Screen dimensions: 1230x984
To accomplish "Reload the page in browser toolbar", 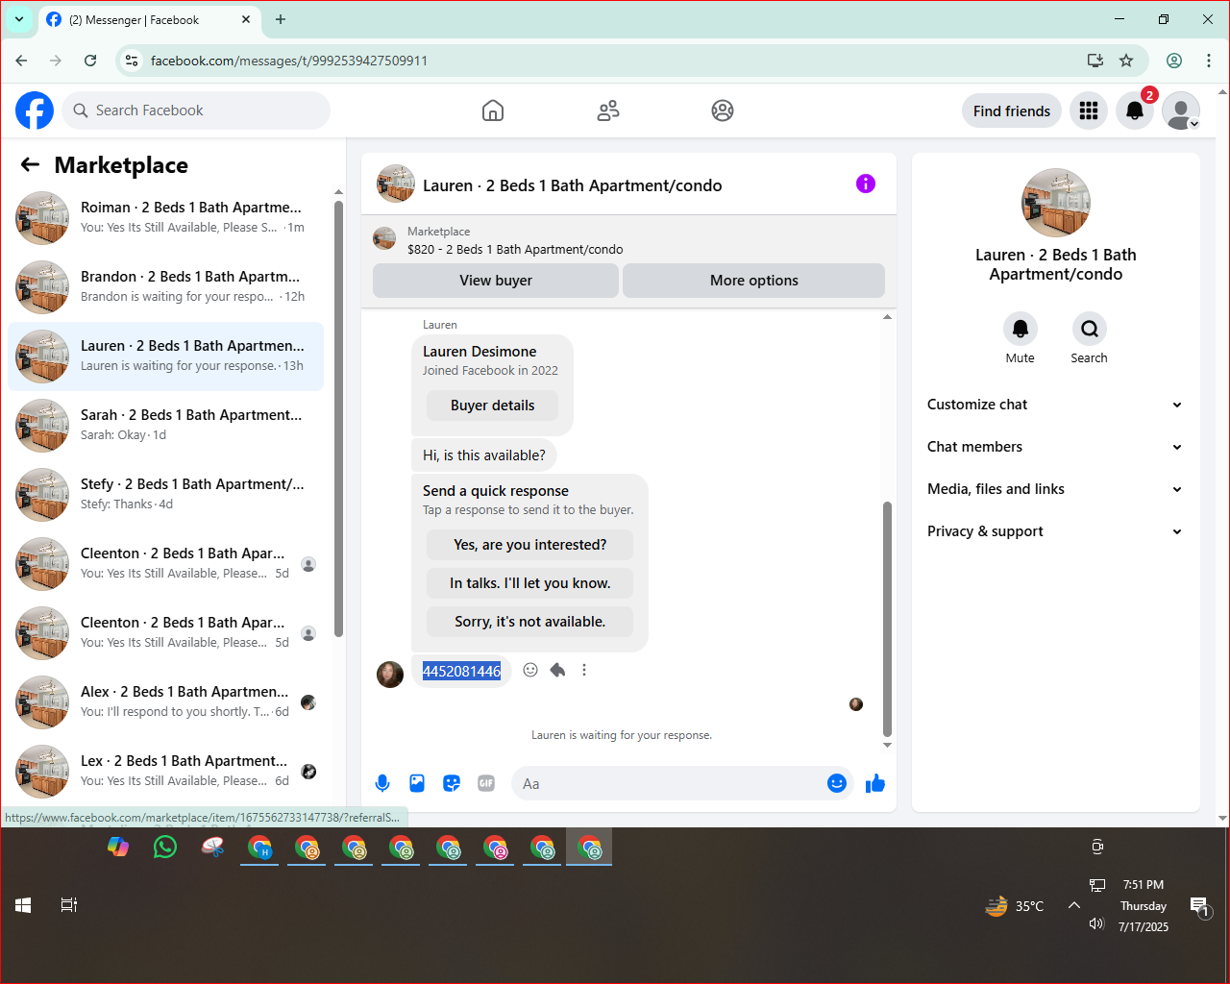I will coord(90,61).
